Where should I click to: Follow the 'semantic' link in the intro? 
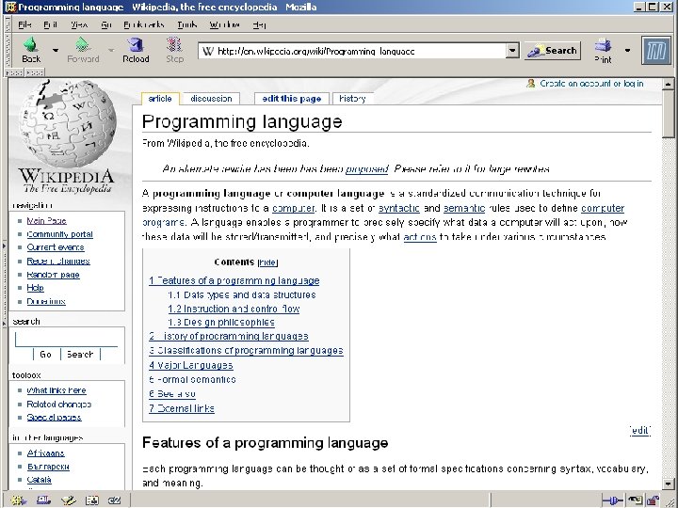464,208
